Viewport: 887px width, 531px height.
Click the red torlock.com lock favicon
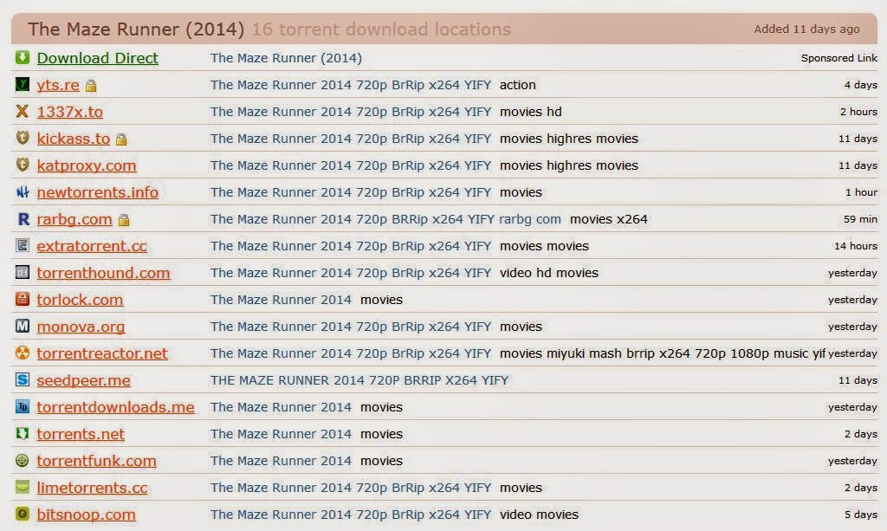click(x=22, y=299)
